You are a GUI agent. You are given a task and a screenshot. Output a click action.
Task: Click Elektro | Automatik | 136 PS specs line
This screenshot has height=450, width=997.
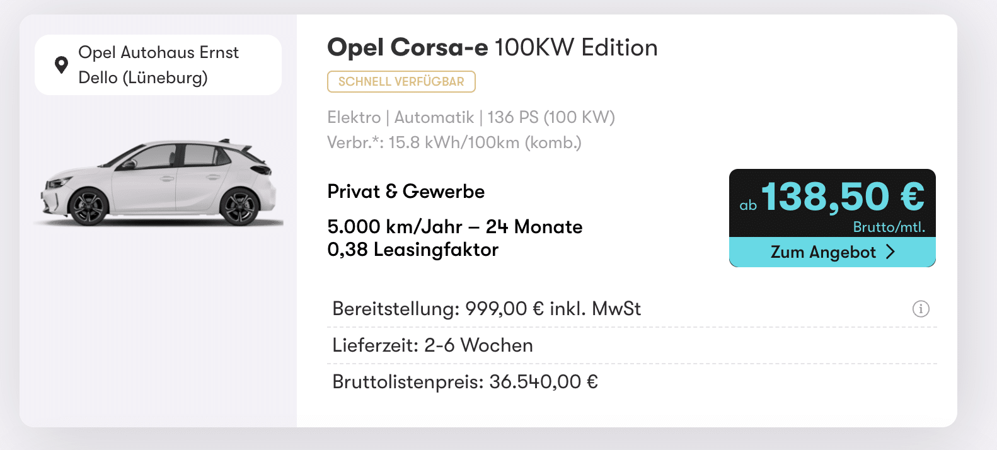tap(471, 117)
